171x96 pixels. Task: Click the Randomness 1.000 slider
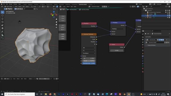pyautogui.click(x=89, y=63)
